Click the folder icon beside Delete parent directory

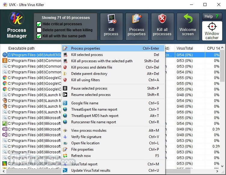pyautogui.click(x=65, y=74)
